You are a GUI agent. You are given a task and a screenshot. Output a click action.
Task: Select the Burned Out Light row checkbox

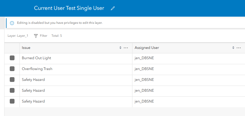(x=12, y=58)
